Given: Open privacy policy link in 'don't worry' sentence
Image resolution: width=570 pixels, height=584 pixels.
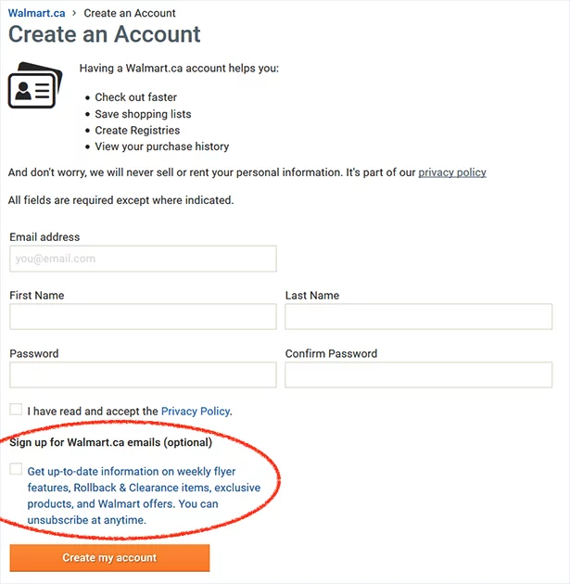Looking at the screenshot, I should pyautogui.click(x=452, y=172).
